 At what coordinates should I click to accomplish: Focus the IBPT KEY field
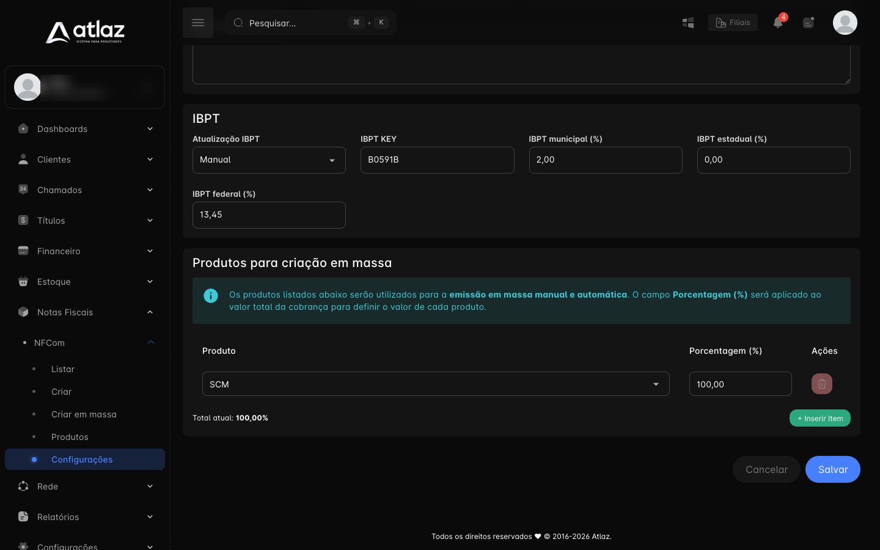point(438,160)
